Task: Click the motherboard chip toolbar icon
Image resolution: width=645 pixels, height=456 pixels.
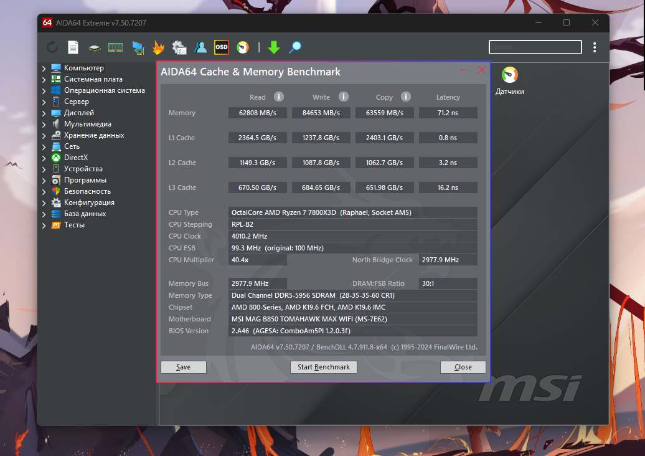Action: coord(94,48)
